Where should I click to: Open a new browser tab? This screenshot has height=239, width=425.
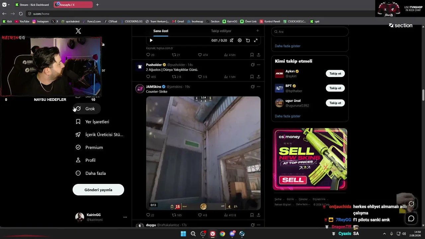[97, 5]
